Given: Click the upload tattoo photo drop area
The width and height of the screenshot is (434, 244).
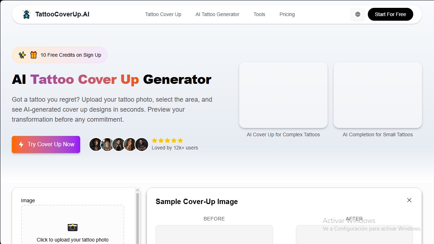Looking at the screenshot, I should click(x=73, y=224).
